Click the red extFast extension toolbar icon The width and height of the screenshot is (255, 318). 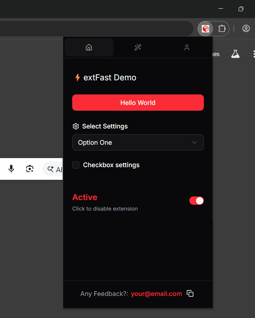[206, 29]
